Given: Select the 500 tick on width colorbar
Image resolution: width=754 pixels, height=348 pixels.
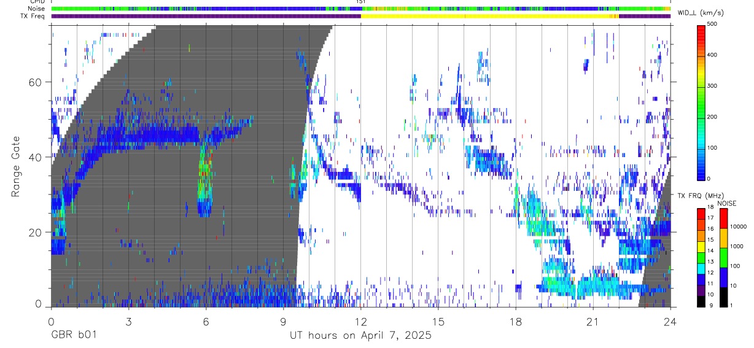Looking at the screenshot, I should (x=713, y=23).
